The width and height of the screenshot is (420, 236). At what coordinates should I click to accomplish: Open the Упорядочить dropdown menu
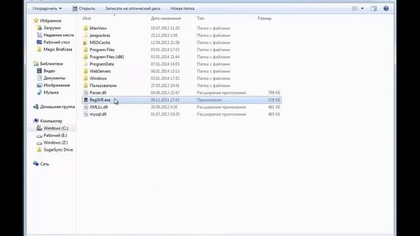click(47, 9)
